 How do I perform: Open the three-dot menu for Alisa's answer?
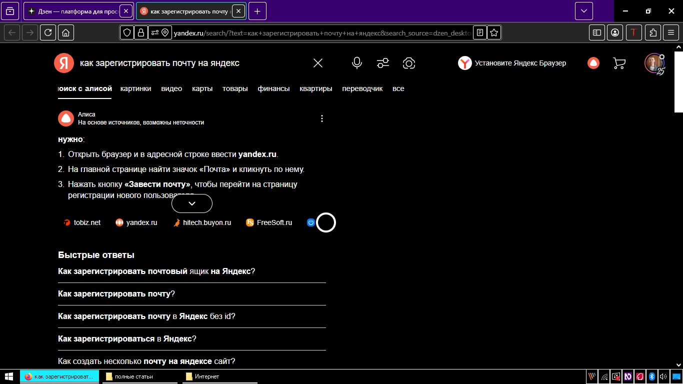tap(322, 118)
